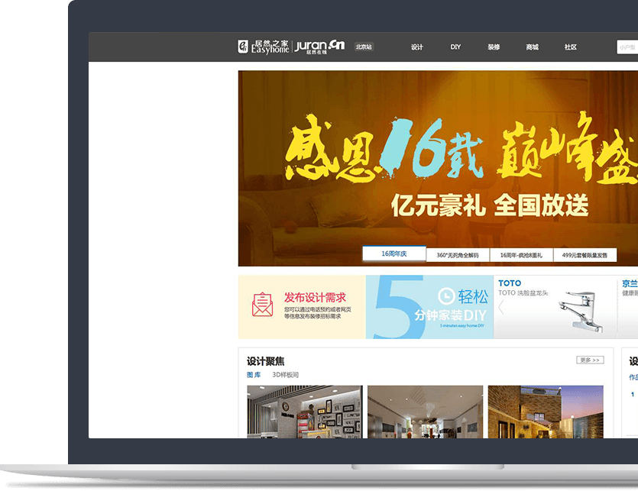638x491 pixels.
Task: Show the 16周年-疯抢8重礼 banner slide
Action: (521, 255)
